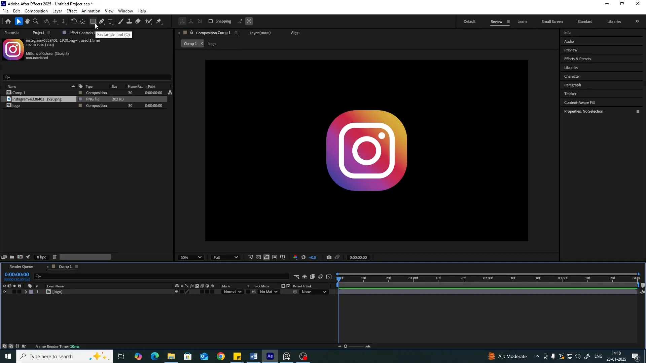Hide the logo layer with eye toggle
Screen dimensions: 646x363
pyautogui.click(x=4, y=292)
